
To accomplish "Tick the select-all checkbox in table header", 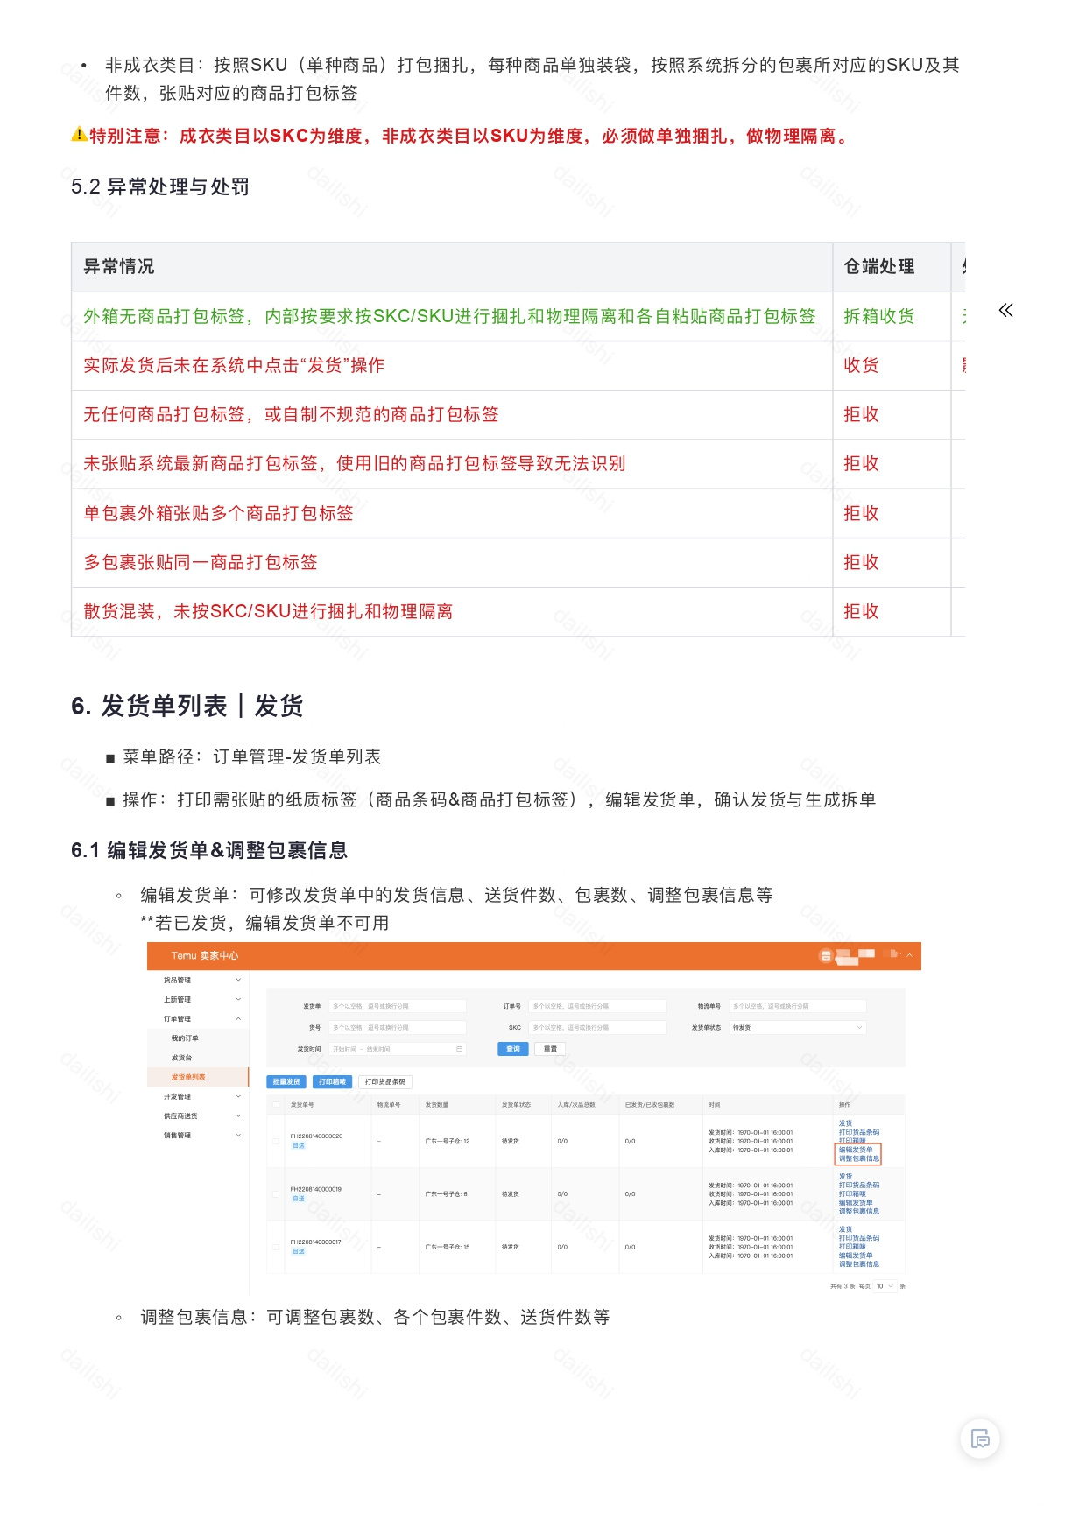I will 275,1104.
